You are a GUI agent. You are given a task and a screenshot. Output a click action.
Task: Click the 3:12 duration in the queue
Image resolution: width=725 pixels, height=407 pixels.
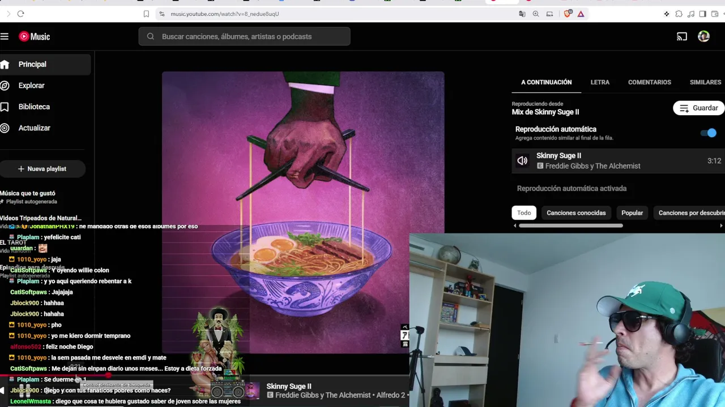pos(714,161)
